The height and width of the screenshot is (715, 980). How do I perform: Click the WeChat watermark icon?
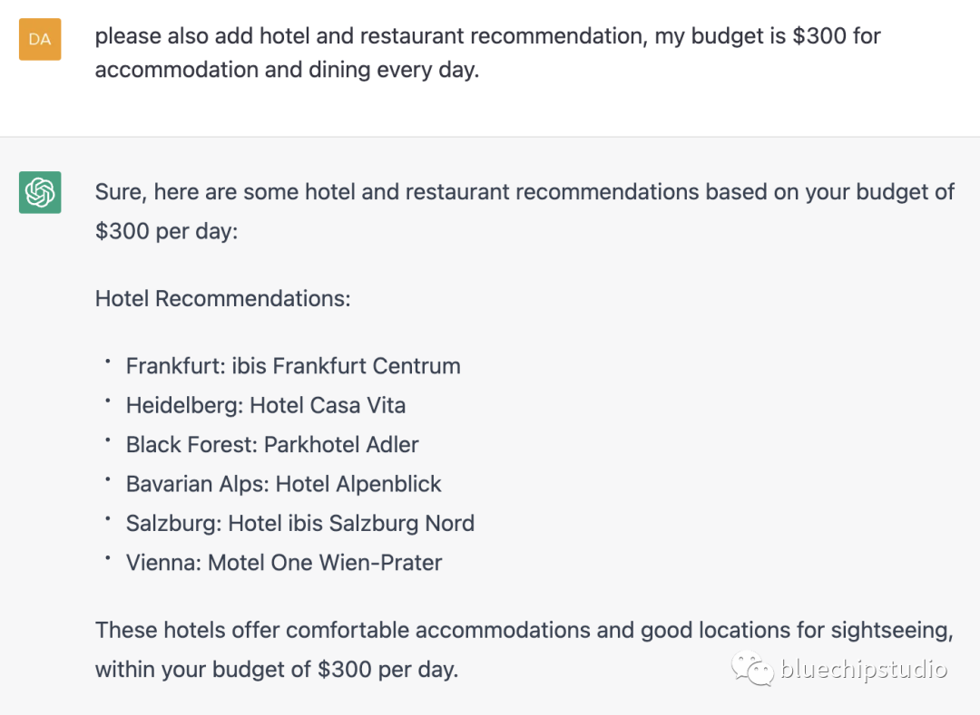754,670
